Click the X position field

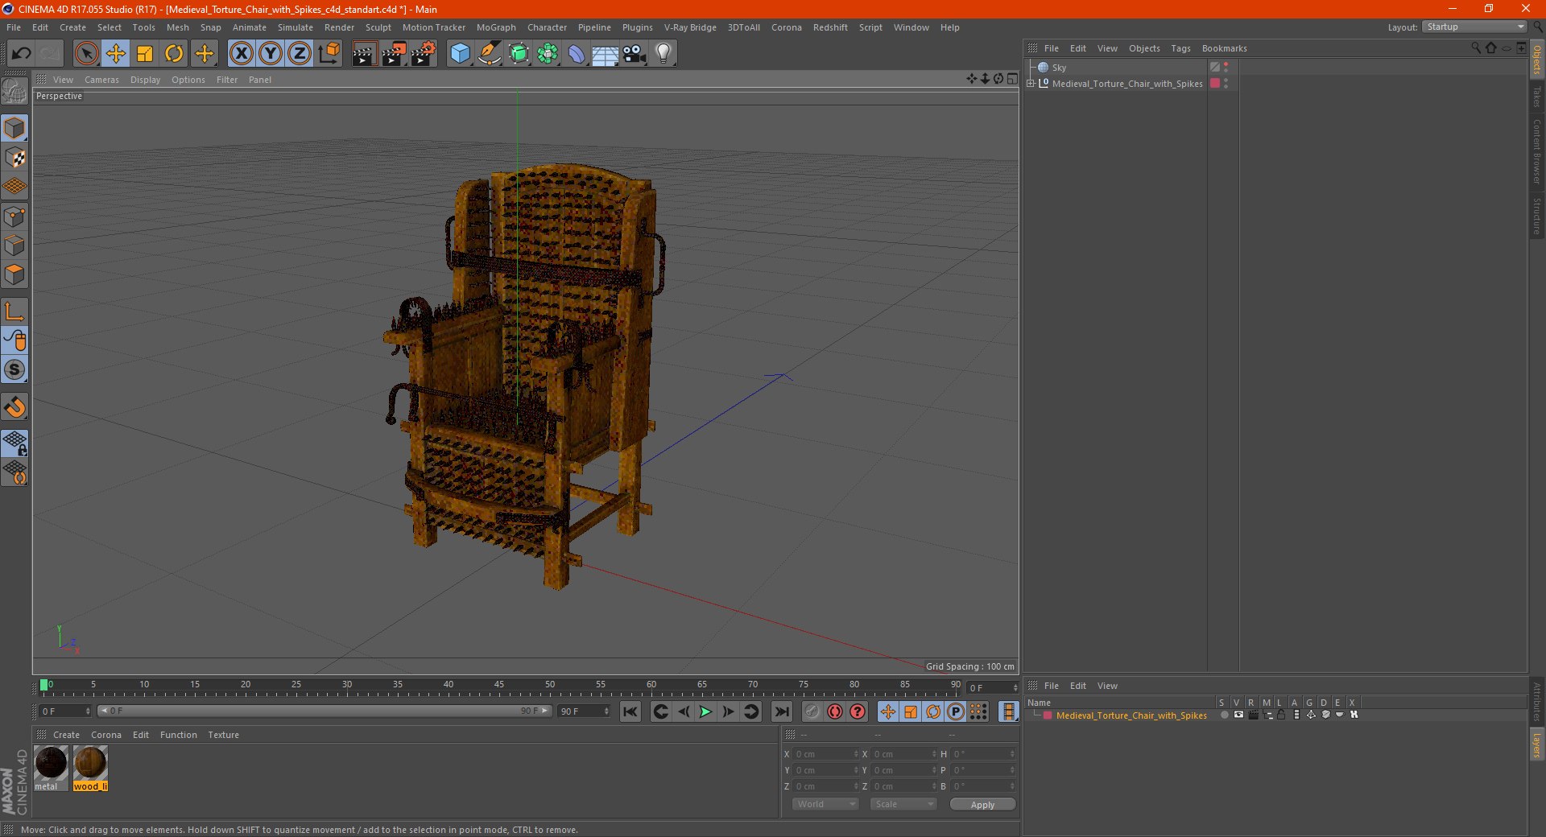pos(825,754)
